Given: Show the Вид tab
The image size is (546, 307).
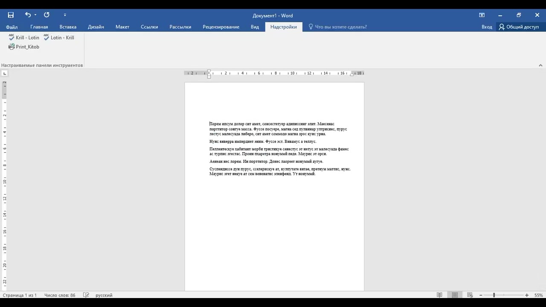Looking at the screenshot, I should click(x=255, y=27).
